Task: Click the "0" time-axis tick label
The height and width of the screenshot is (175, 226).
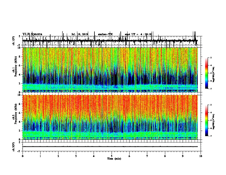Action: pyautogui.click(x=23, y=156)
